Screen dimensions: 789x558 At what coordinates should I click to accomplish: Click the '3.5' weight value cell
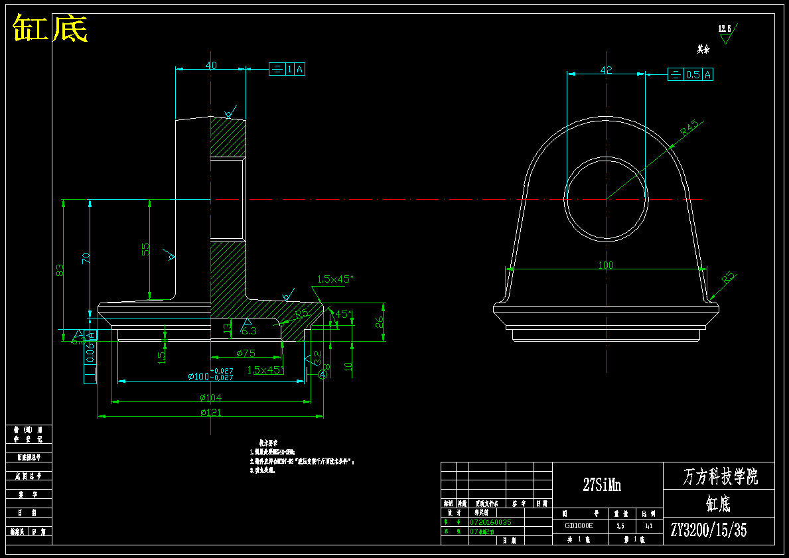[x=620, y=525]
